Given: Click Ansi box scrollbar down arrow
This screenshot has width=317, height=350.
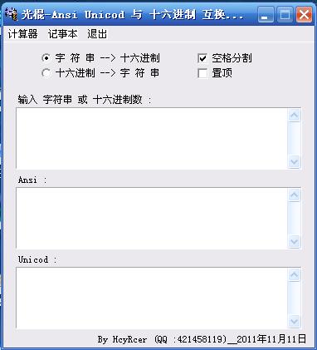Looking at the screenshot, I should [294, 242].
